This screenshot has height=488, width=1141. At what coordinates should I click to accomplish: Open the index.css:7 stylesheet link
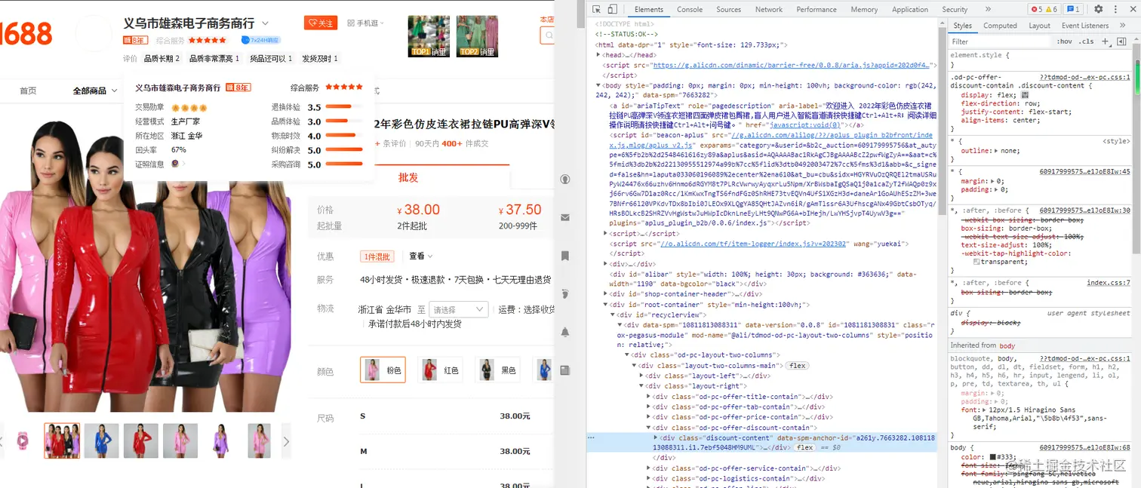tap(1108, 282)
